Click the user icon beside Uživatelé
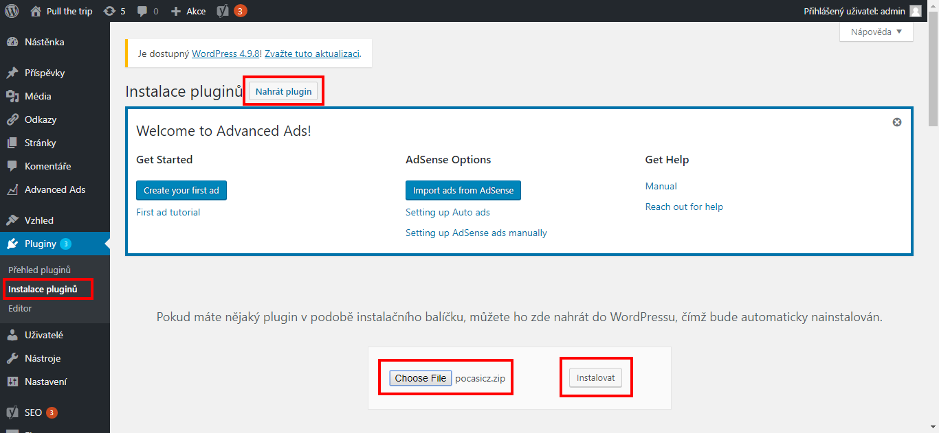The width and height of the screenshot is (939, 433). [12, 335]
